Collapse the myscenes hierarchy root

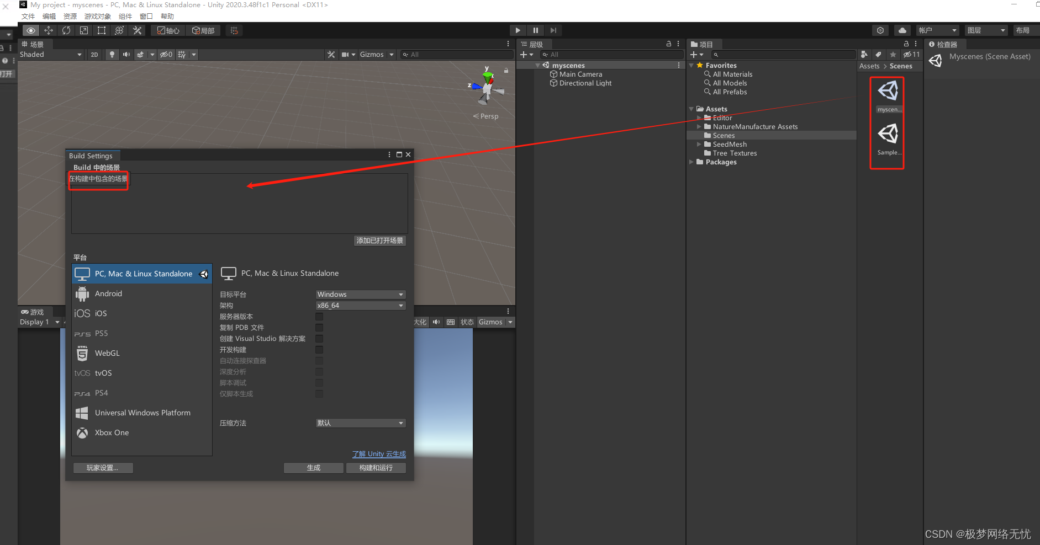538,66
